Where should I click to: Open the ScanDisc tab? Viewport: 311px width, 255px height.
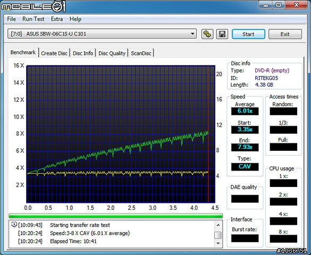pos(141,53)
